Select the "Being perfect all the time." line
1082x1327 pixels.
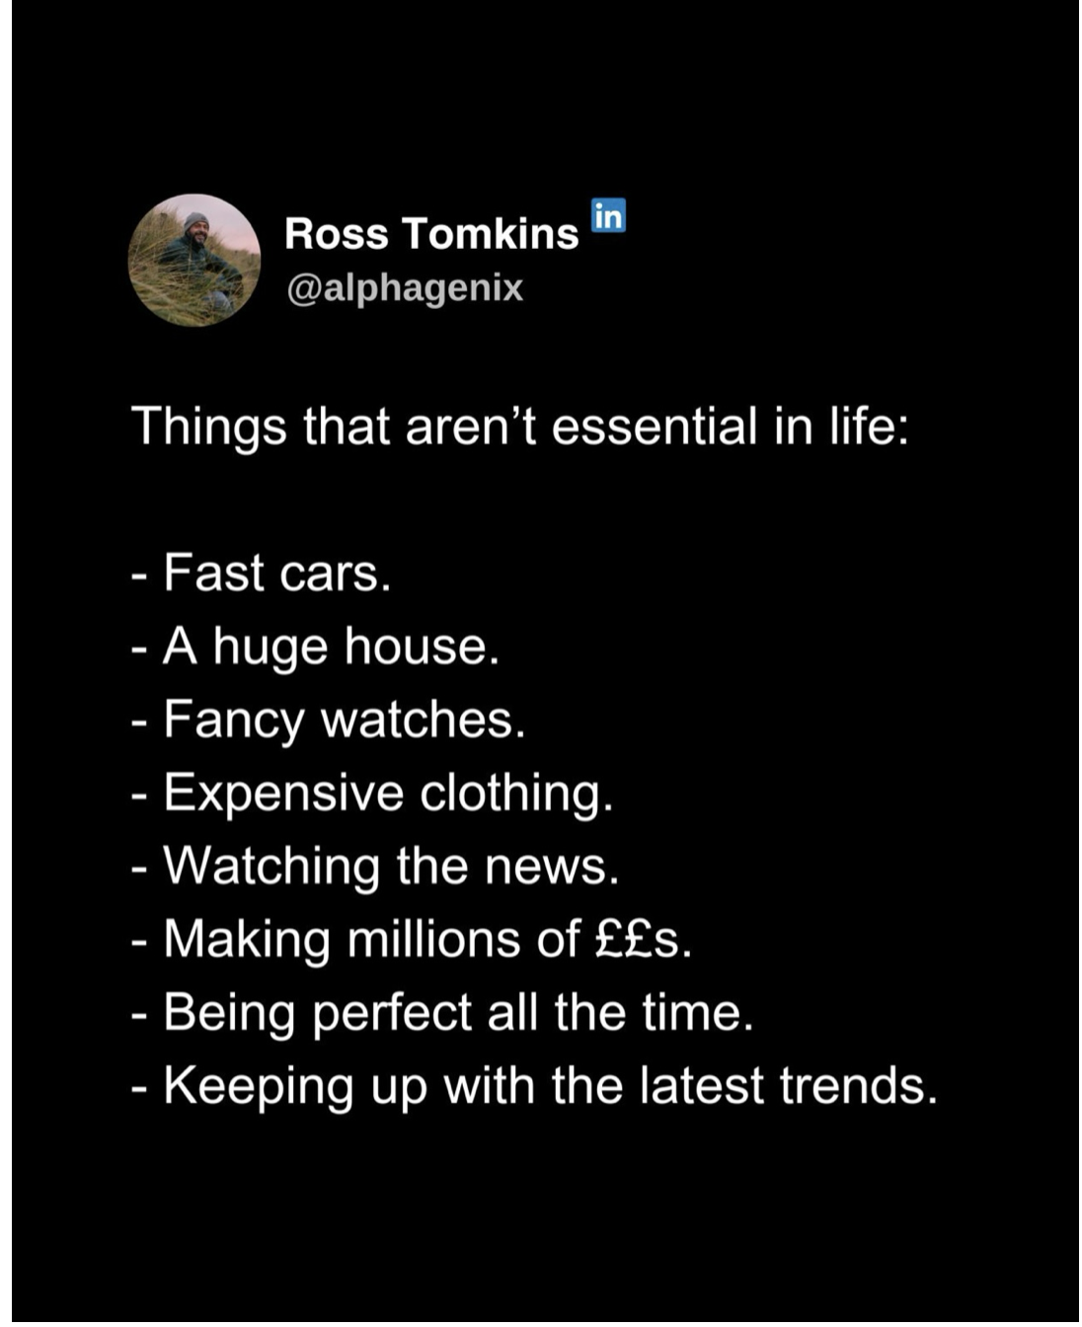(x=442, y=1012)
